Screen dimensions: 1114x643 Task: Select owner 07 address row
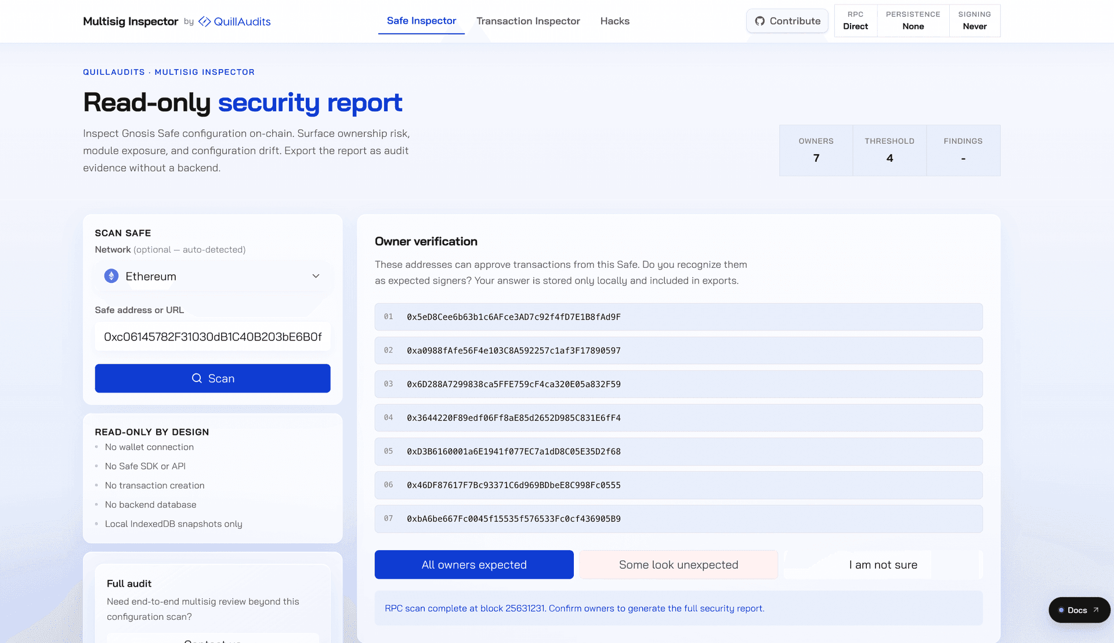point(679,519)
